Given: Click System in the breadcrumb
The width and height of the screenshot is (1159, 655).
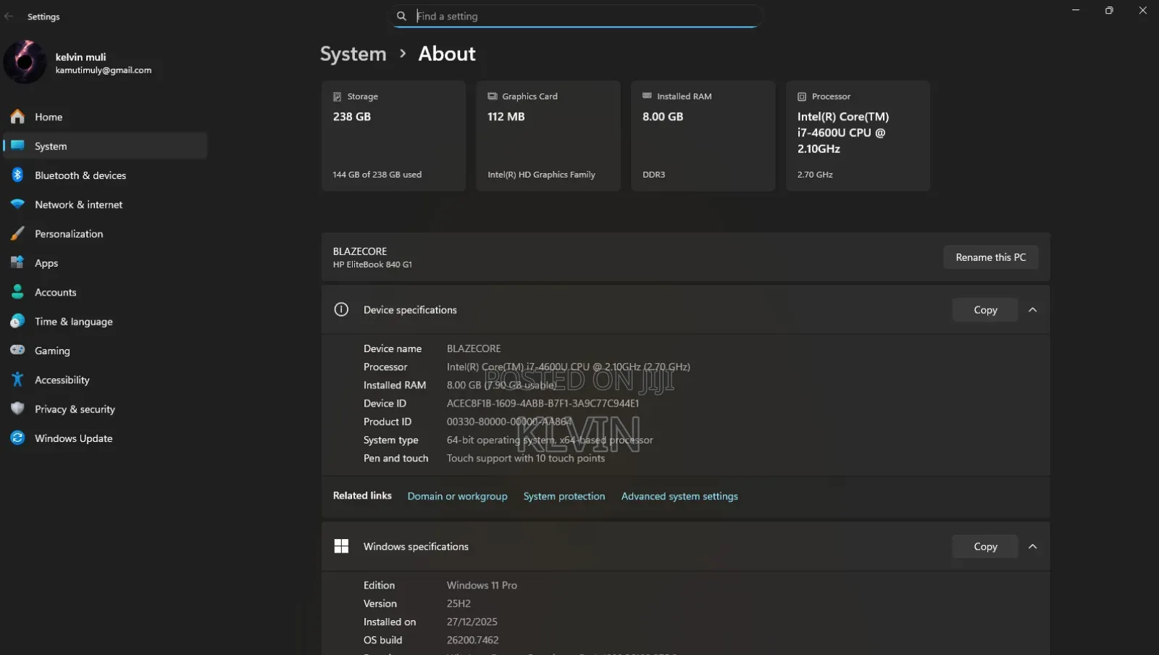Looking at the screenshot, I should click(x=353, y=54).
